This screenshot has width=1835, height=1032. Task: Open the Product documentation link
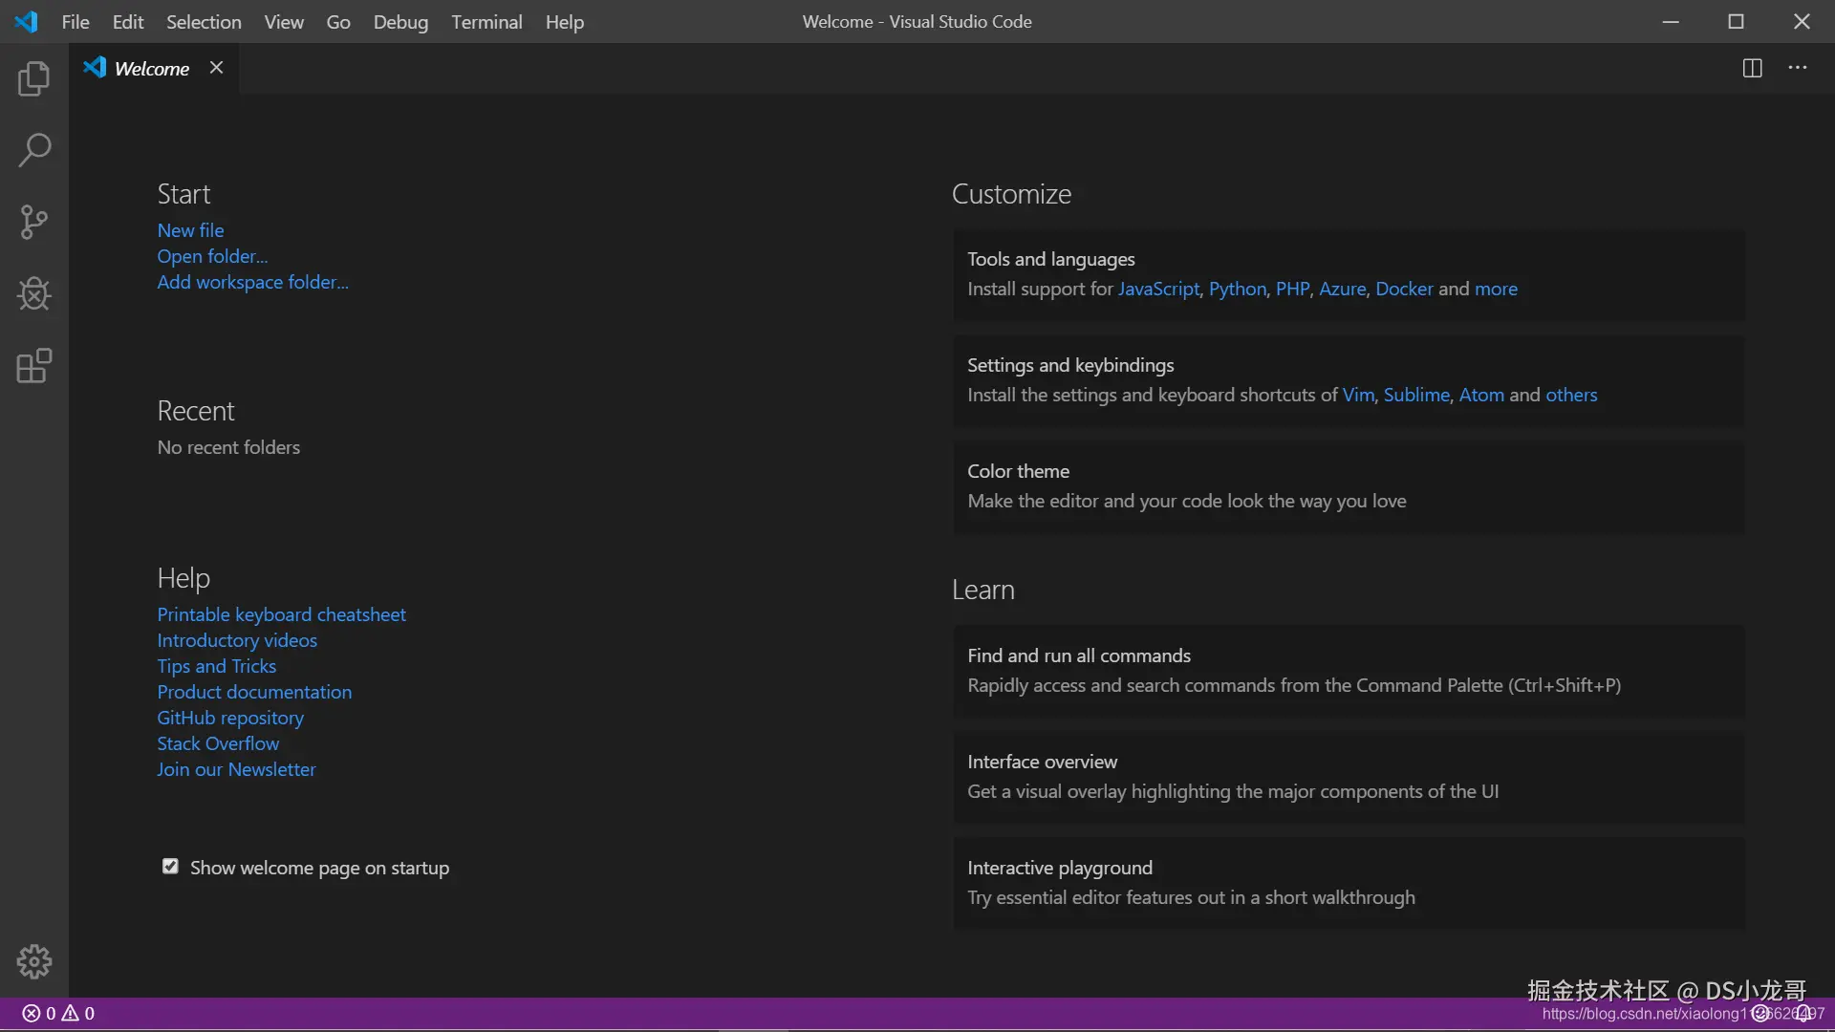[x=254, y=692]
